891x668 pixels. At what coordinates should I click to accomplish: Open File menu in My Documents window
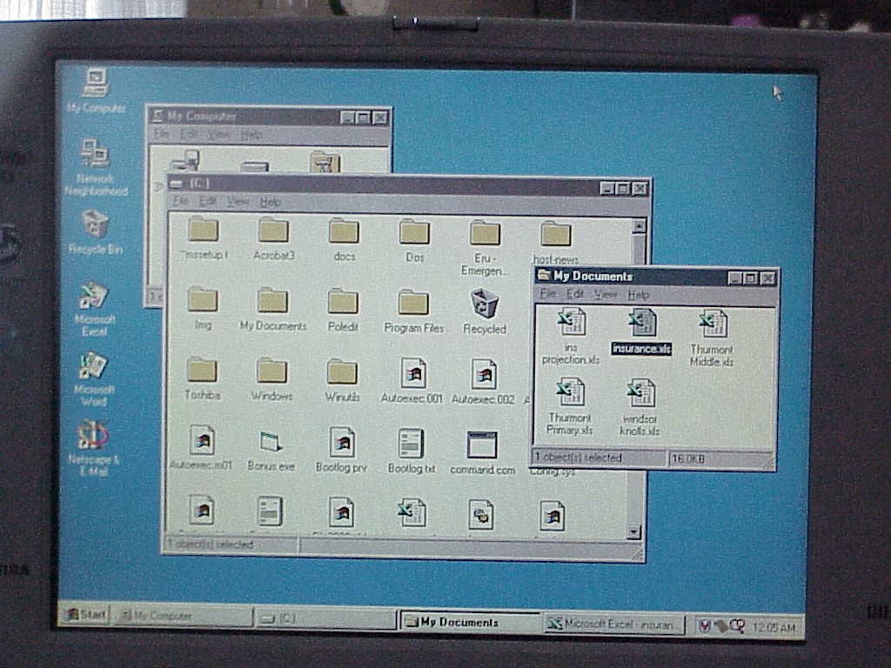click(x=548, y=294)
